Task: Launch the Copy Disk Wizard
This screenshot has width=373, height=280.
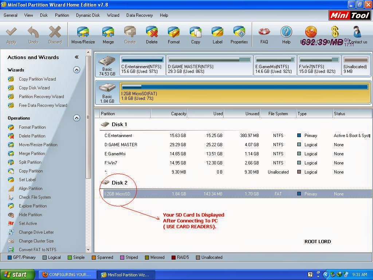Action: pyautogui.click(x=34, y=88)
